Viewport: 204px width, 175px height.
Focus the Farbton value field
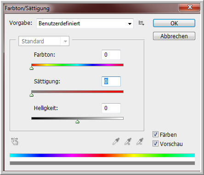[111, 55]
